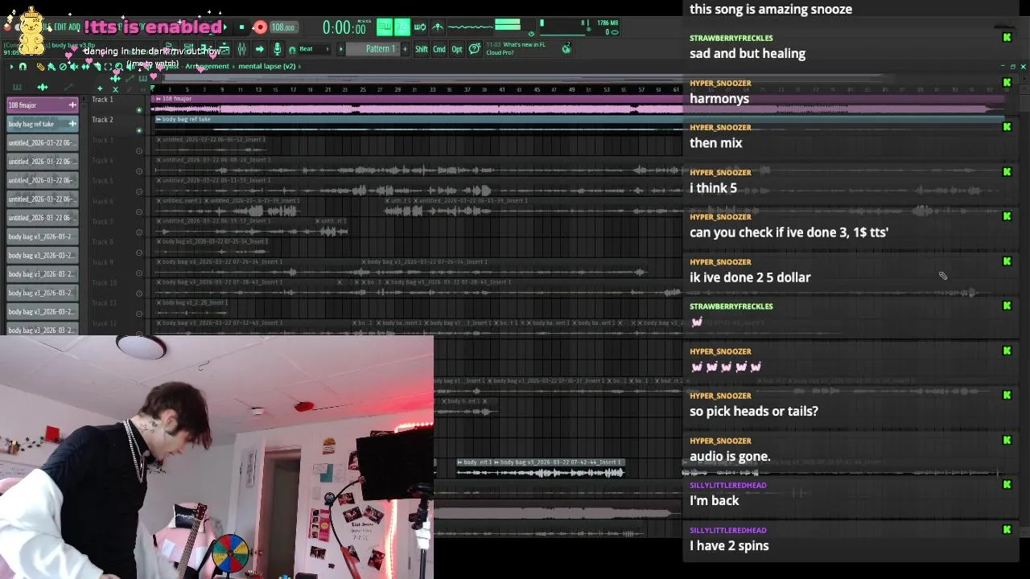Toggle the Track 6 mute switch
This screenshot has height=579, width=1030.
[x=138, y=211]
